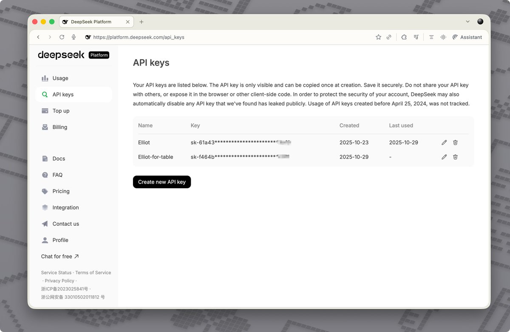
Task: Click the audio waveform icon in toolbar
Action: [443, 37]
